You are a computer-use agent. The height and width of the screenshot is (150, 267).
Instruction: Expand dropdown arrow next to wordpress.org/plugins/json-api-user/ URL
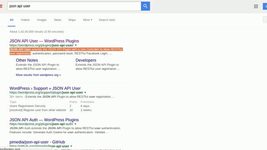pos(76,45)
